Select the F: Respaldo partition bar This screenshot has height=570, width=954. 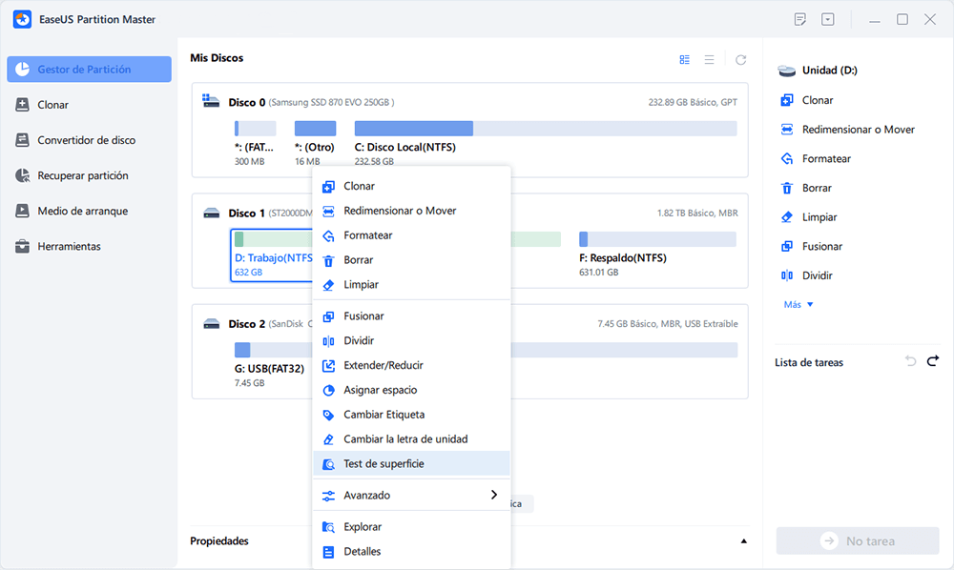tap(657, 239)
